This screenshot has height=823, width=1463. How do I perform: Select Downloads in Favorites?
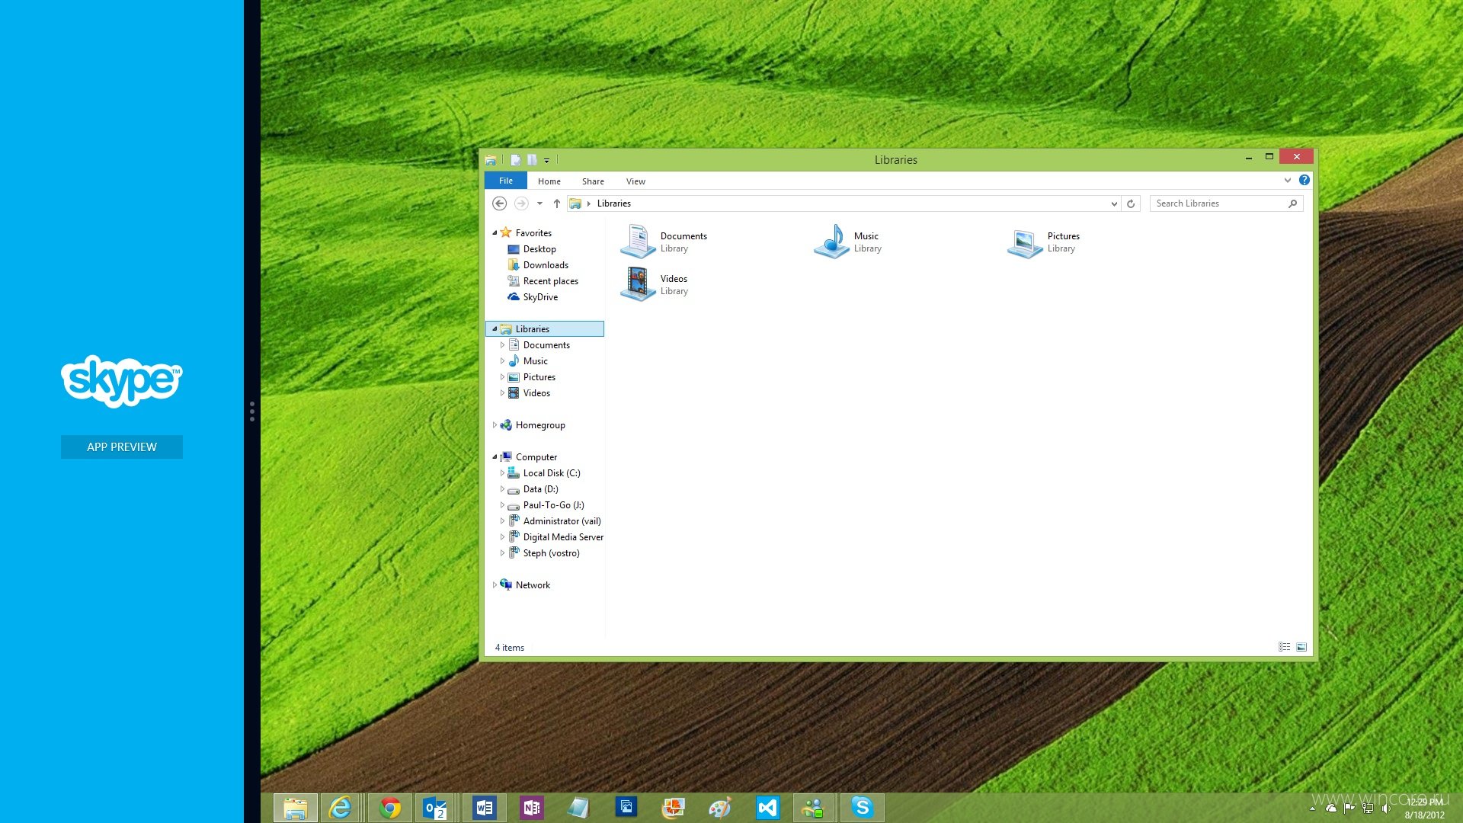(x=546, y=265)
